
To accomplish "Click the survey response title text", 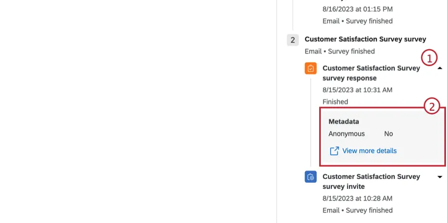I will click(371, 73).
